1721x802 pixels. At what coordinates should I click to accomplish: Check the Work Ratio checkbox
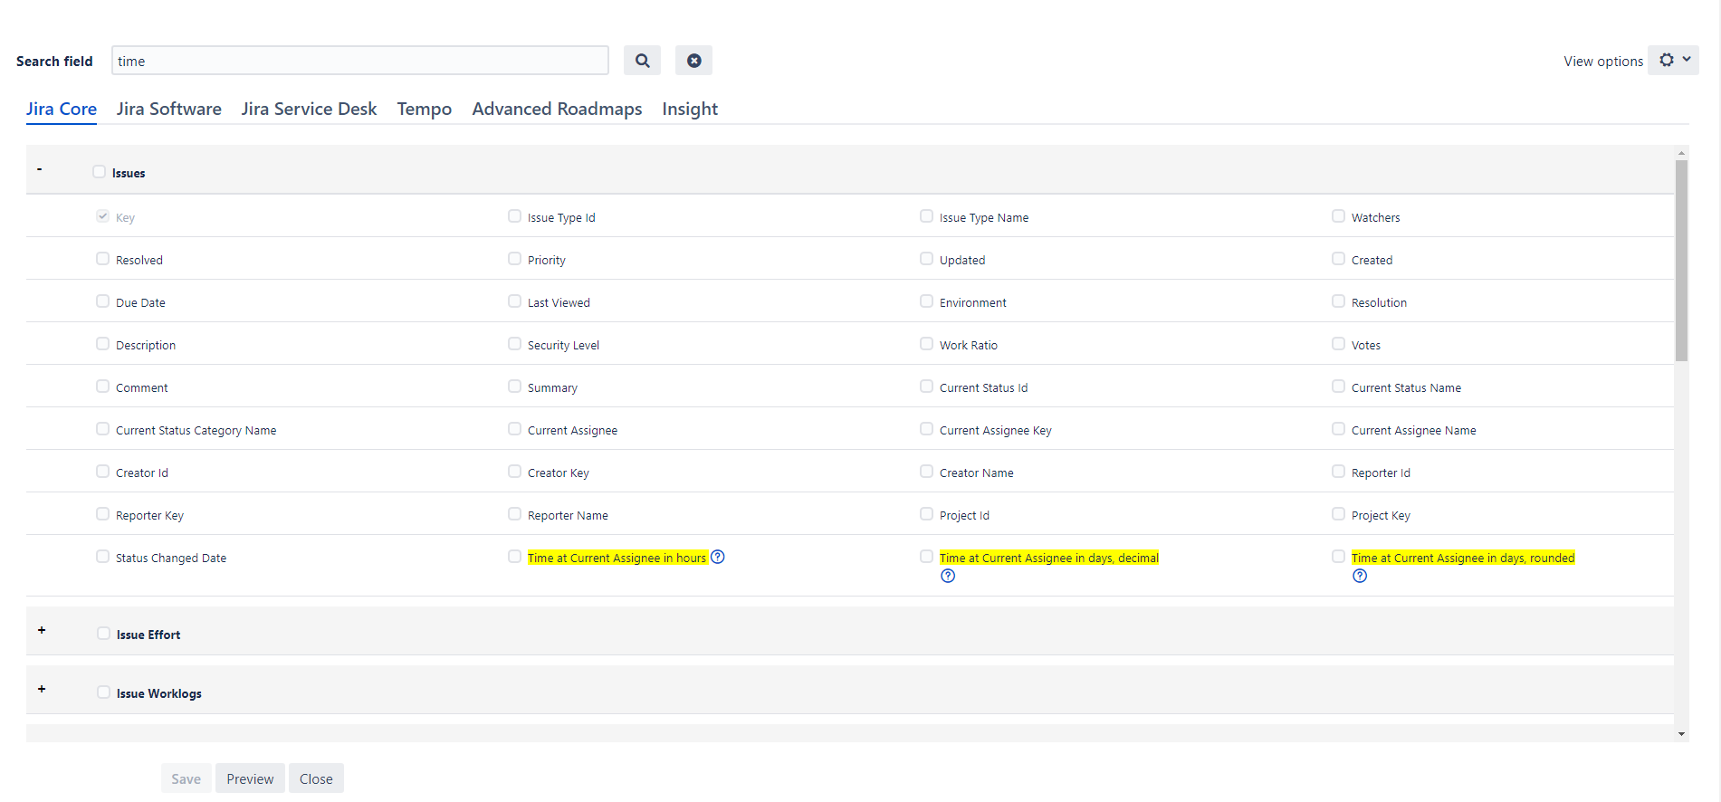click(927, 343)
